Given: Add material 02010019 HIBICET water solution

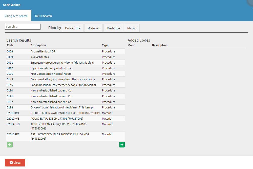Looking at the screenshot, I should click(x=65, y=113).
